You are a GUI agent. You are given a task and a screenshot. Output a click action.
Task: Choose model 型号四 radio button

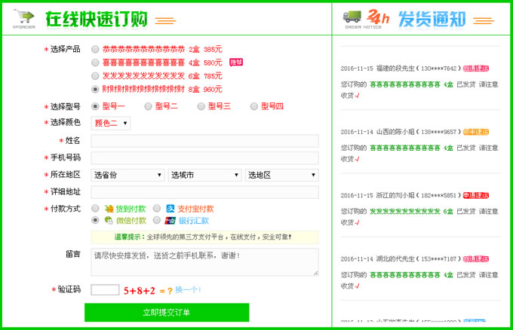(x=254, y=106)
